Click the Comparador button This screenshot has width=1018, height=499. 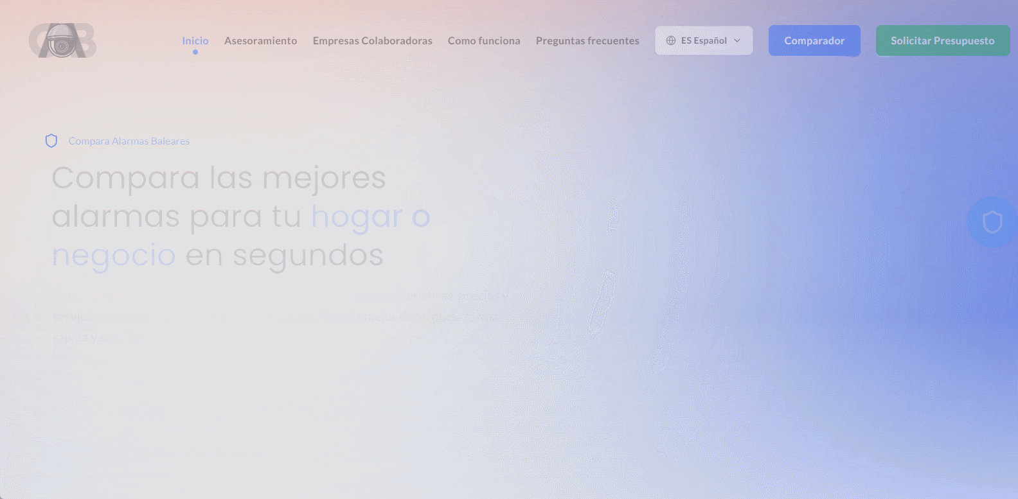814,40
